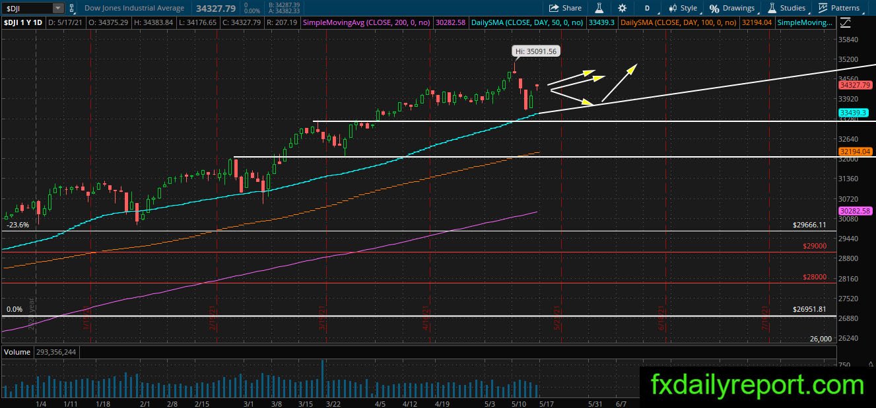Click the 5/17 date on time axis

(x=548, y=403)
